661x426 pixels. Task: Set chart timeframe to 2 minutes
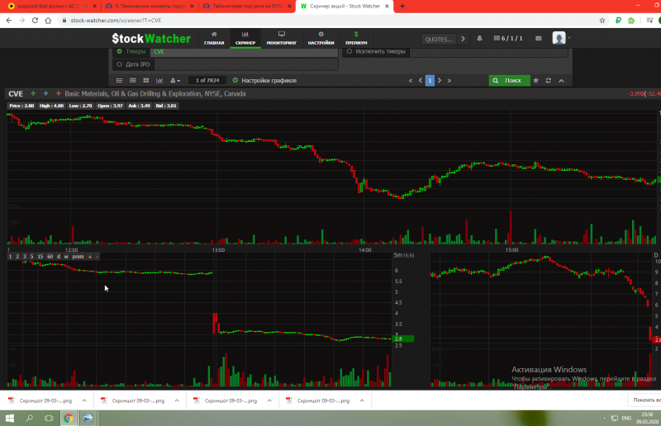[17, 257]
